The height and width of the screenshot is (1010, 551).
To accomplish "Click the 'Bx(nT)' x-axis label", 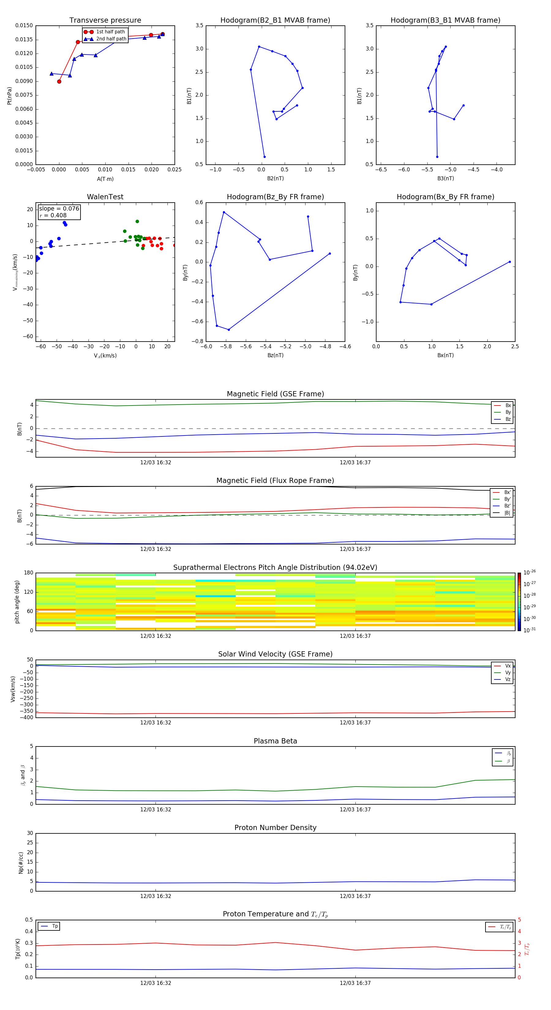I will click(x=445, y=355).
